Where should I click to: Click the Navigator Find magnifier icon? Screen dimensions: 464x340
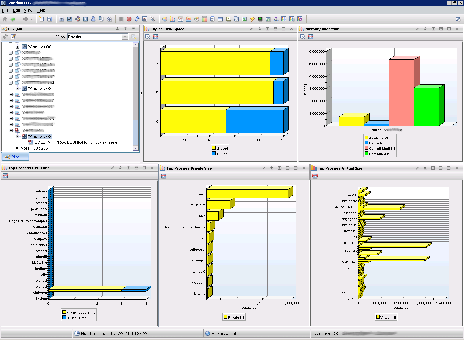[134, 37]
